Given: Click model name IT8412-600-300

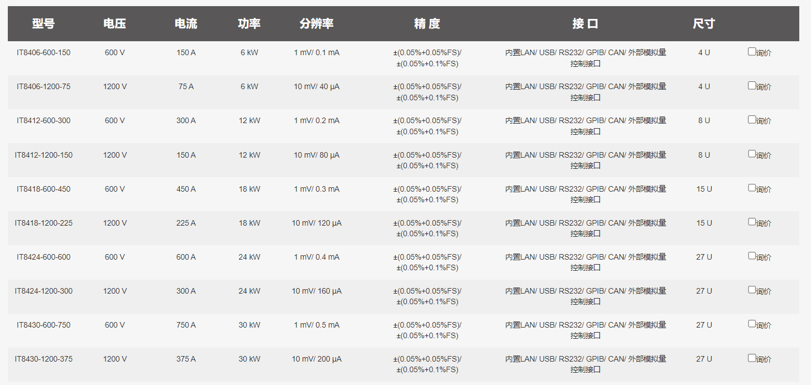Looking at the screenshot, I should 44,120.
